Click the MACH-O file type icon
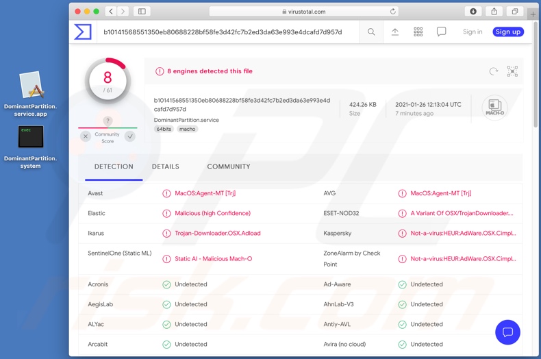Viewport: 541px width, 359px height. [494, 108]
